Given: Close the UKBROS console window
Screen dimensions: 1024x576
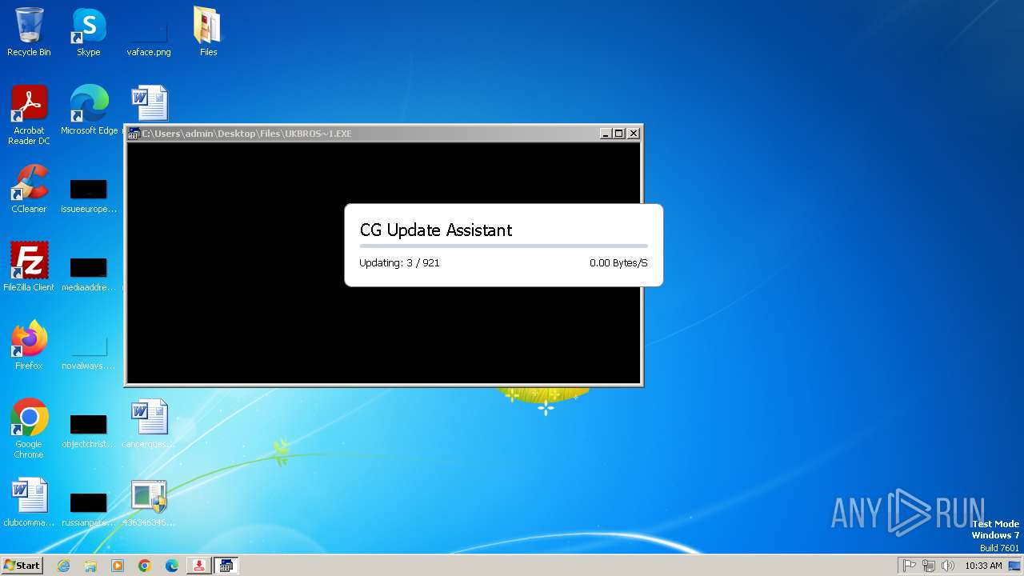Looking at the screenshot, I should (634, 134).
